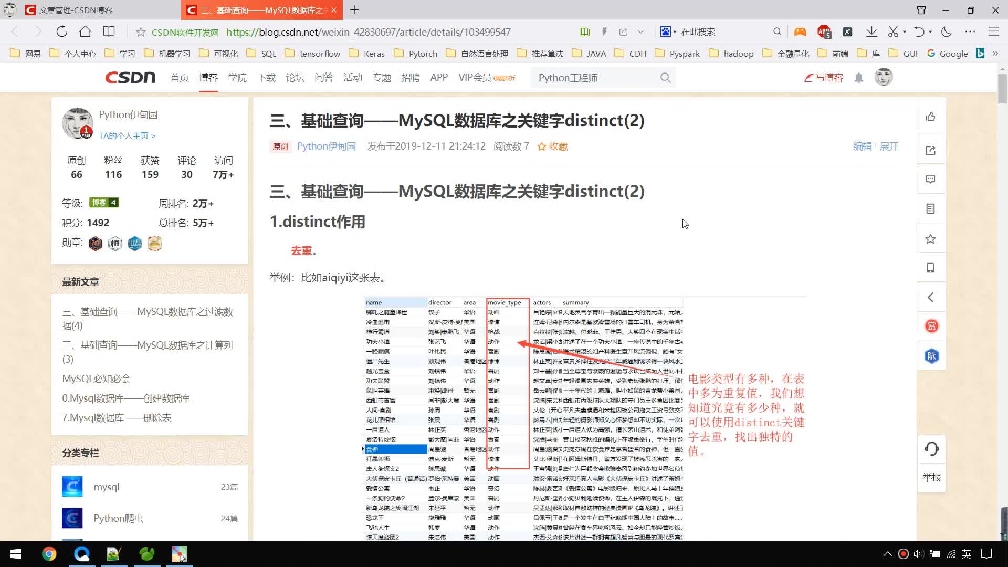The image size is (1008, 567).
Task: Open the search engine selector dropdown
Action: 668,32
